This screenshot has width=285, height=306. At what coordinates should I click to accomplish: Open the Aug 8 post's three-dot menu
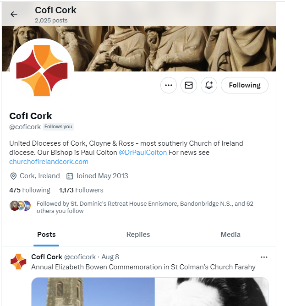click(x=264, y=257)
